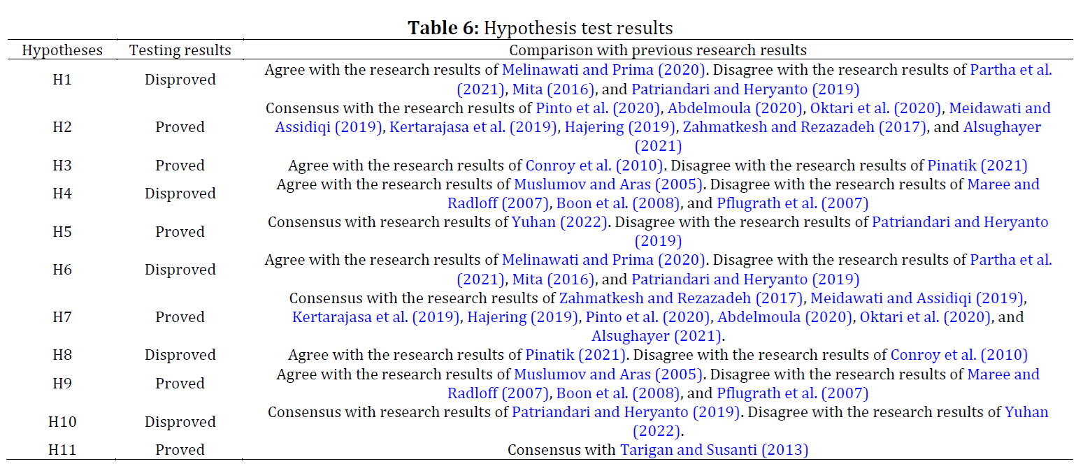This screenshot has height=466, width=1083.
Task: Click 'Disproved' result in H6 row
Action: 180,270
